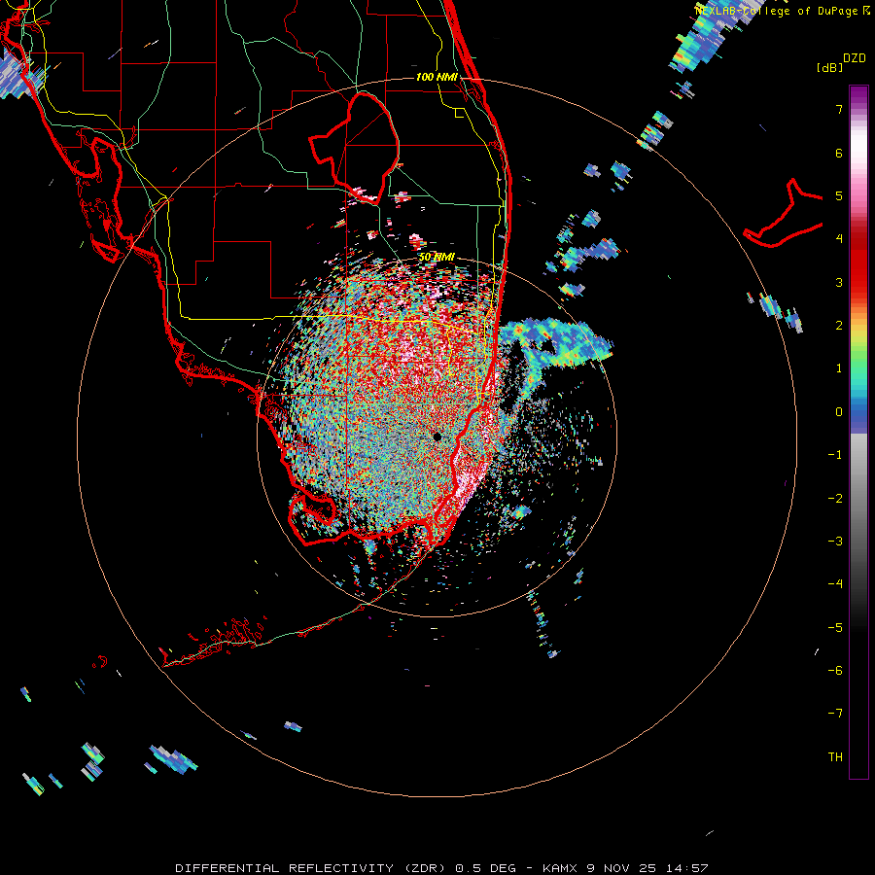Click the ZDR color scale bar
Viewport: 875px width, 875px height.
coord(858,432)
